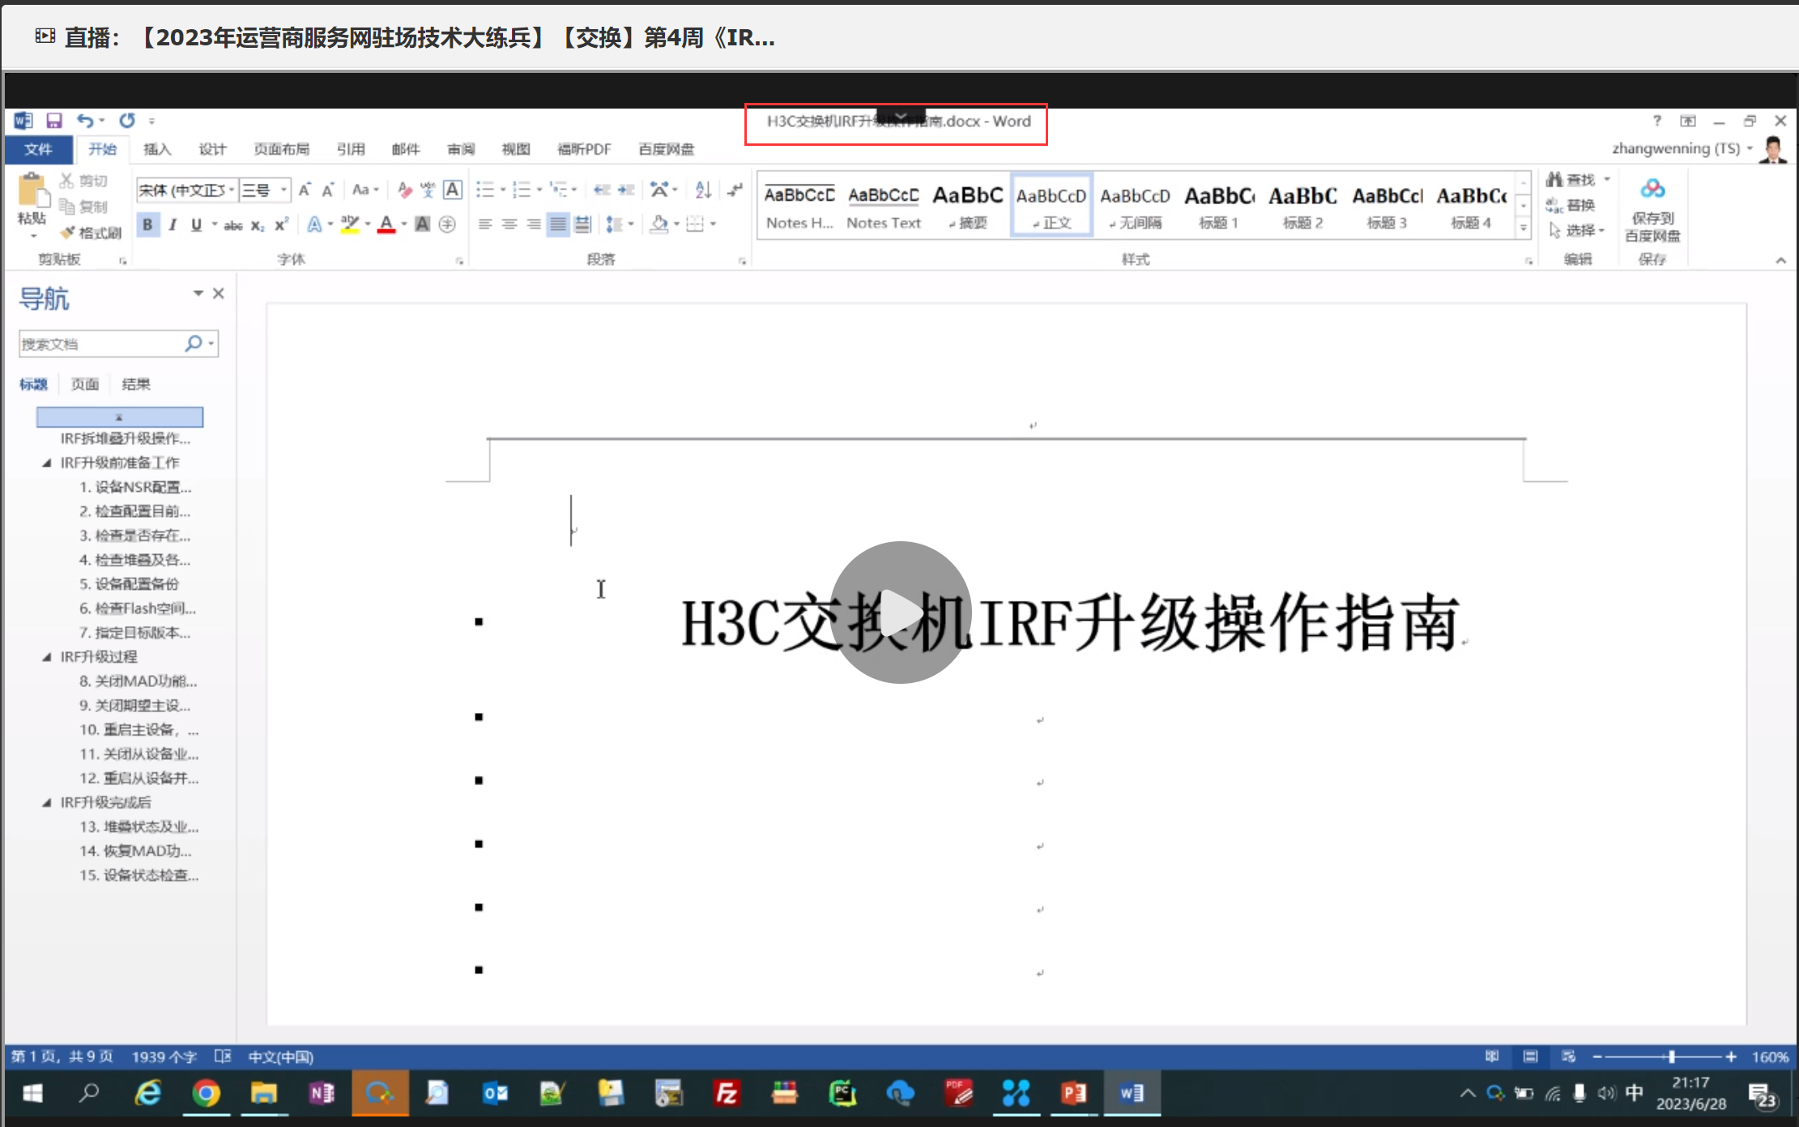The image size is (1799, 1127).
Task: Click the bullet list icon
Action: tap(485, 190)
